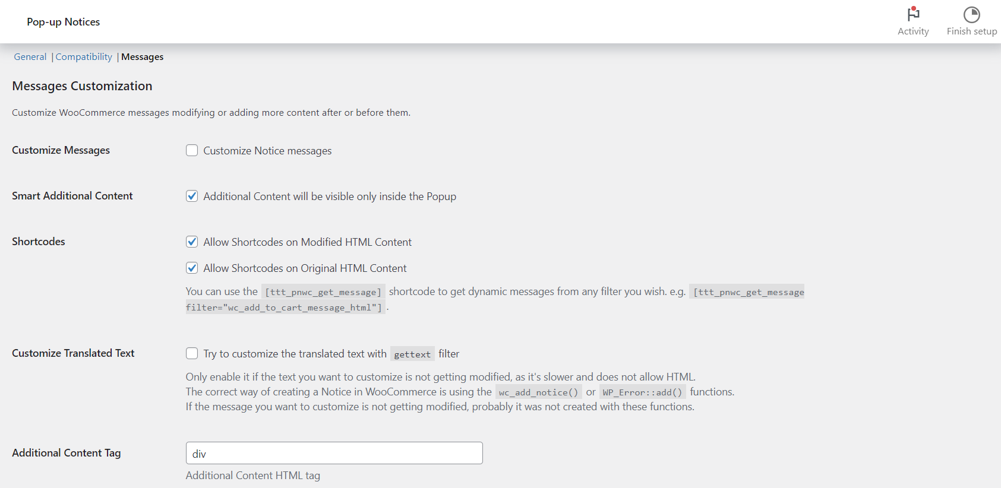Focus the Additional Content Tag input field
Screen dimensions: 1001x488
click(334, 453)
